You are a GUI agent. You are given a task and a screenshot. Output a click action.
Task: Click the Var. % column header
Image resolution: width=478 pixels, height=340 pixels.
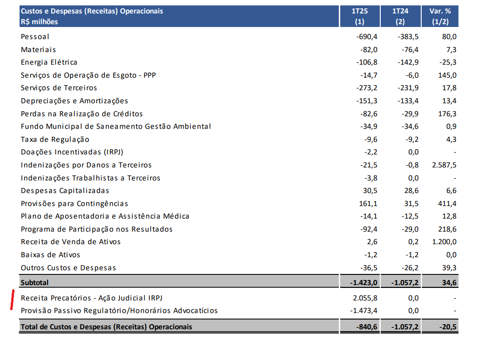coord(440,16)
